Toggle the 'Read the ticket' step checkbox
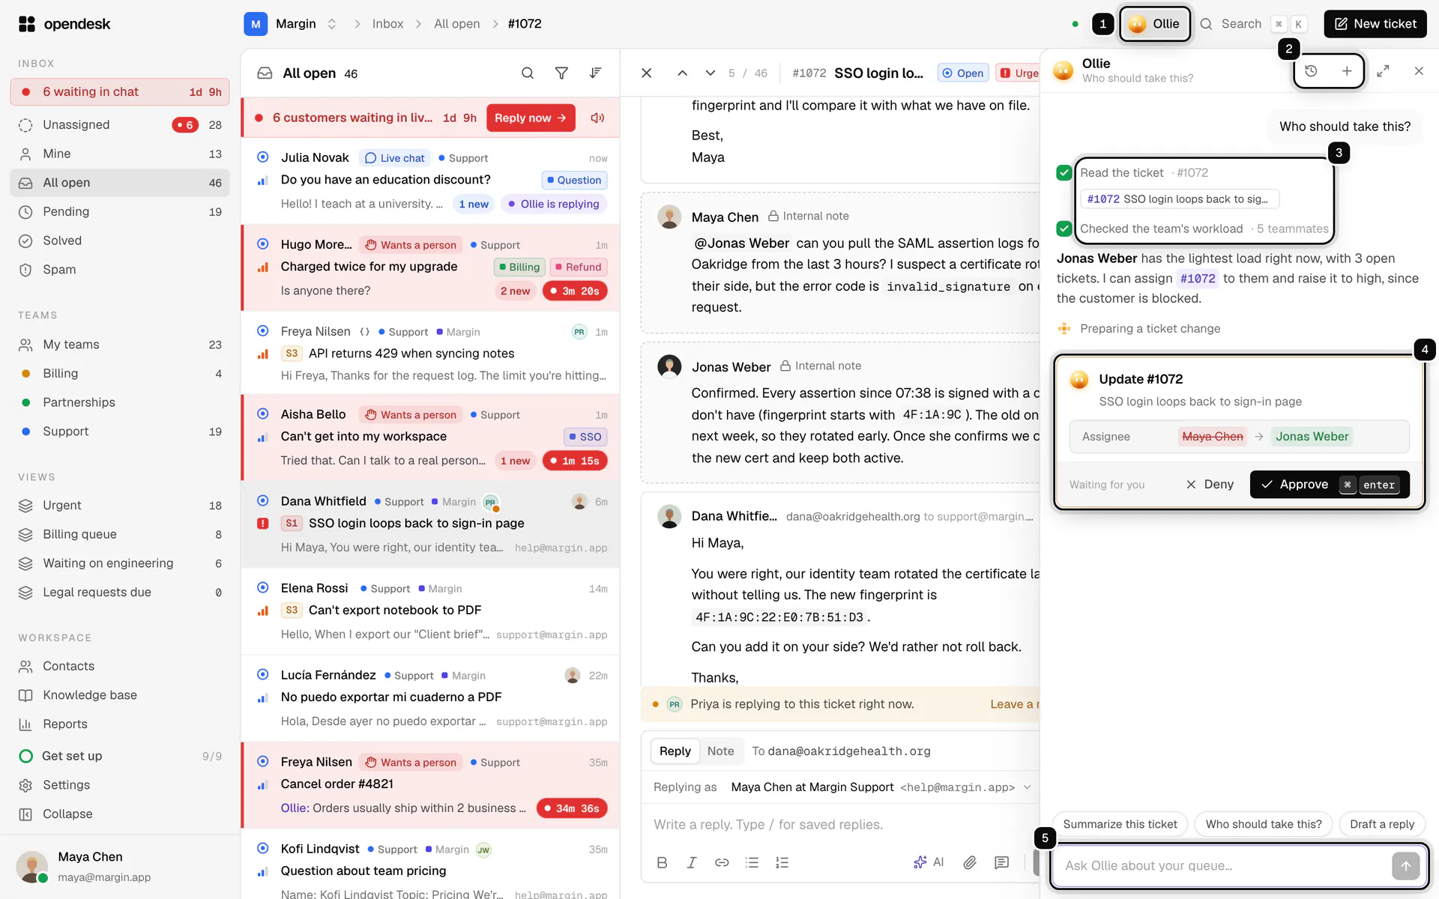1439x899 pixels. (x=1064, y=172)
